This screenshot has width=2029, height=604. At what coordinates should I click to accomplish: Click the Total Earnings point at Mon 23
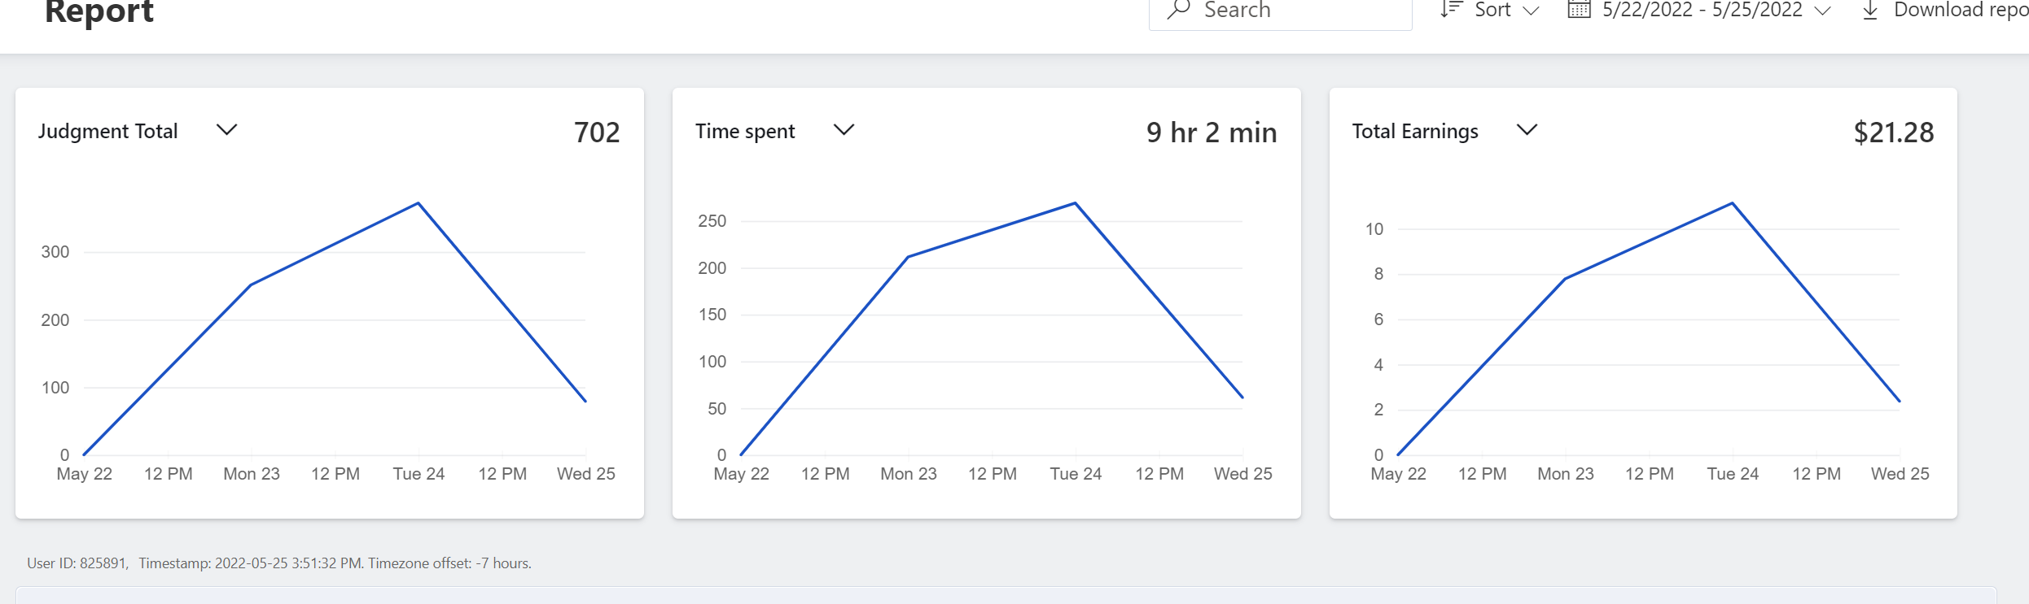[1565, 279]
